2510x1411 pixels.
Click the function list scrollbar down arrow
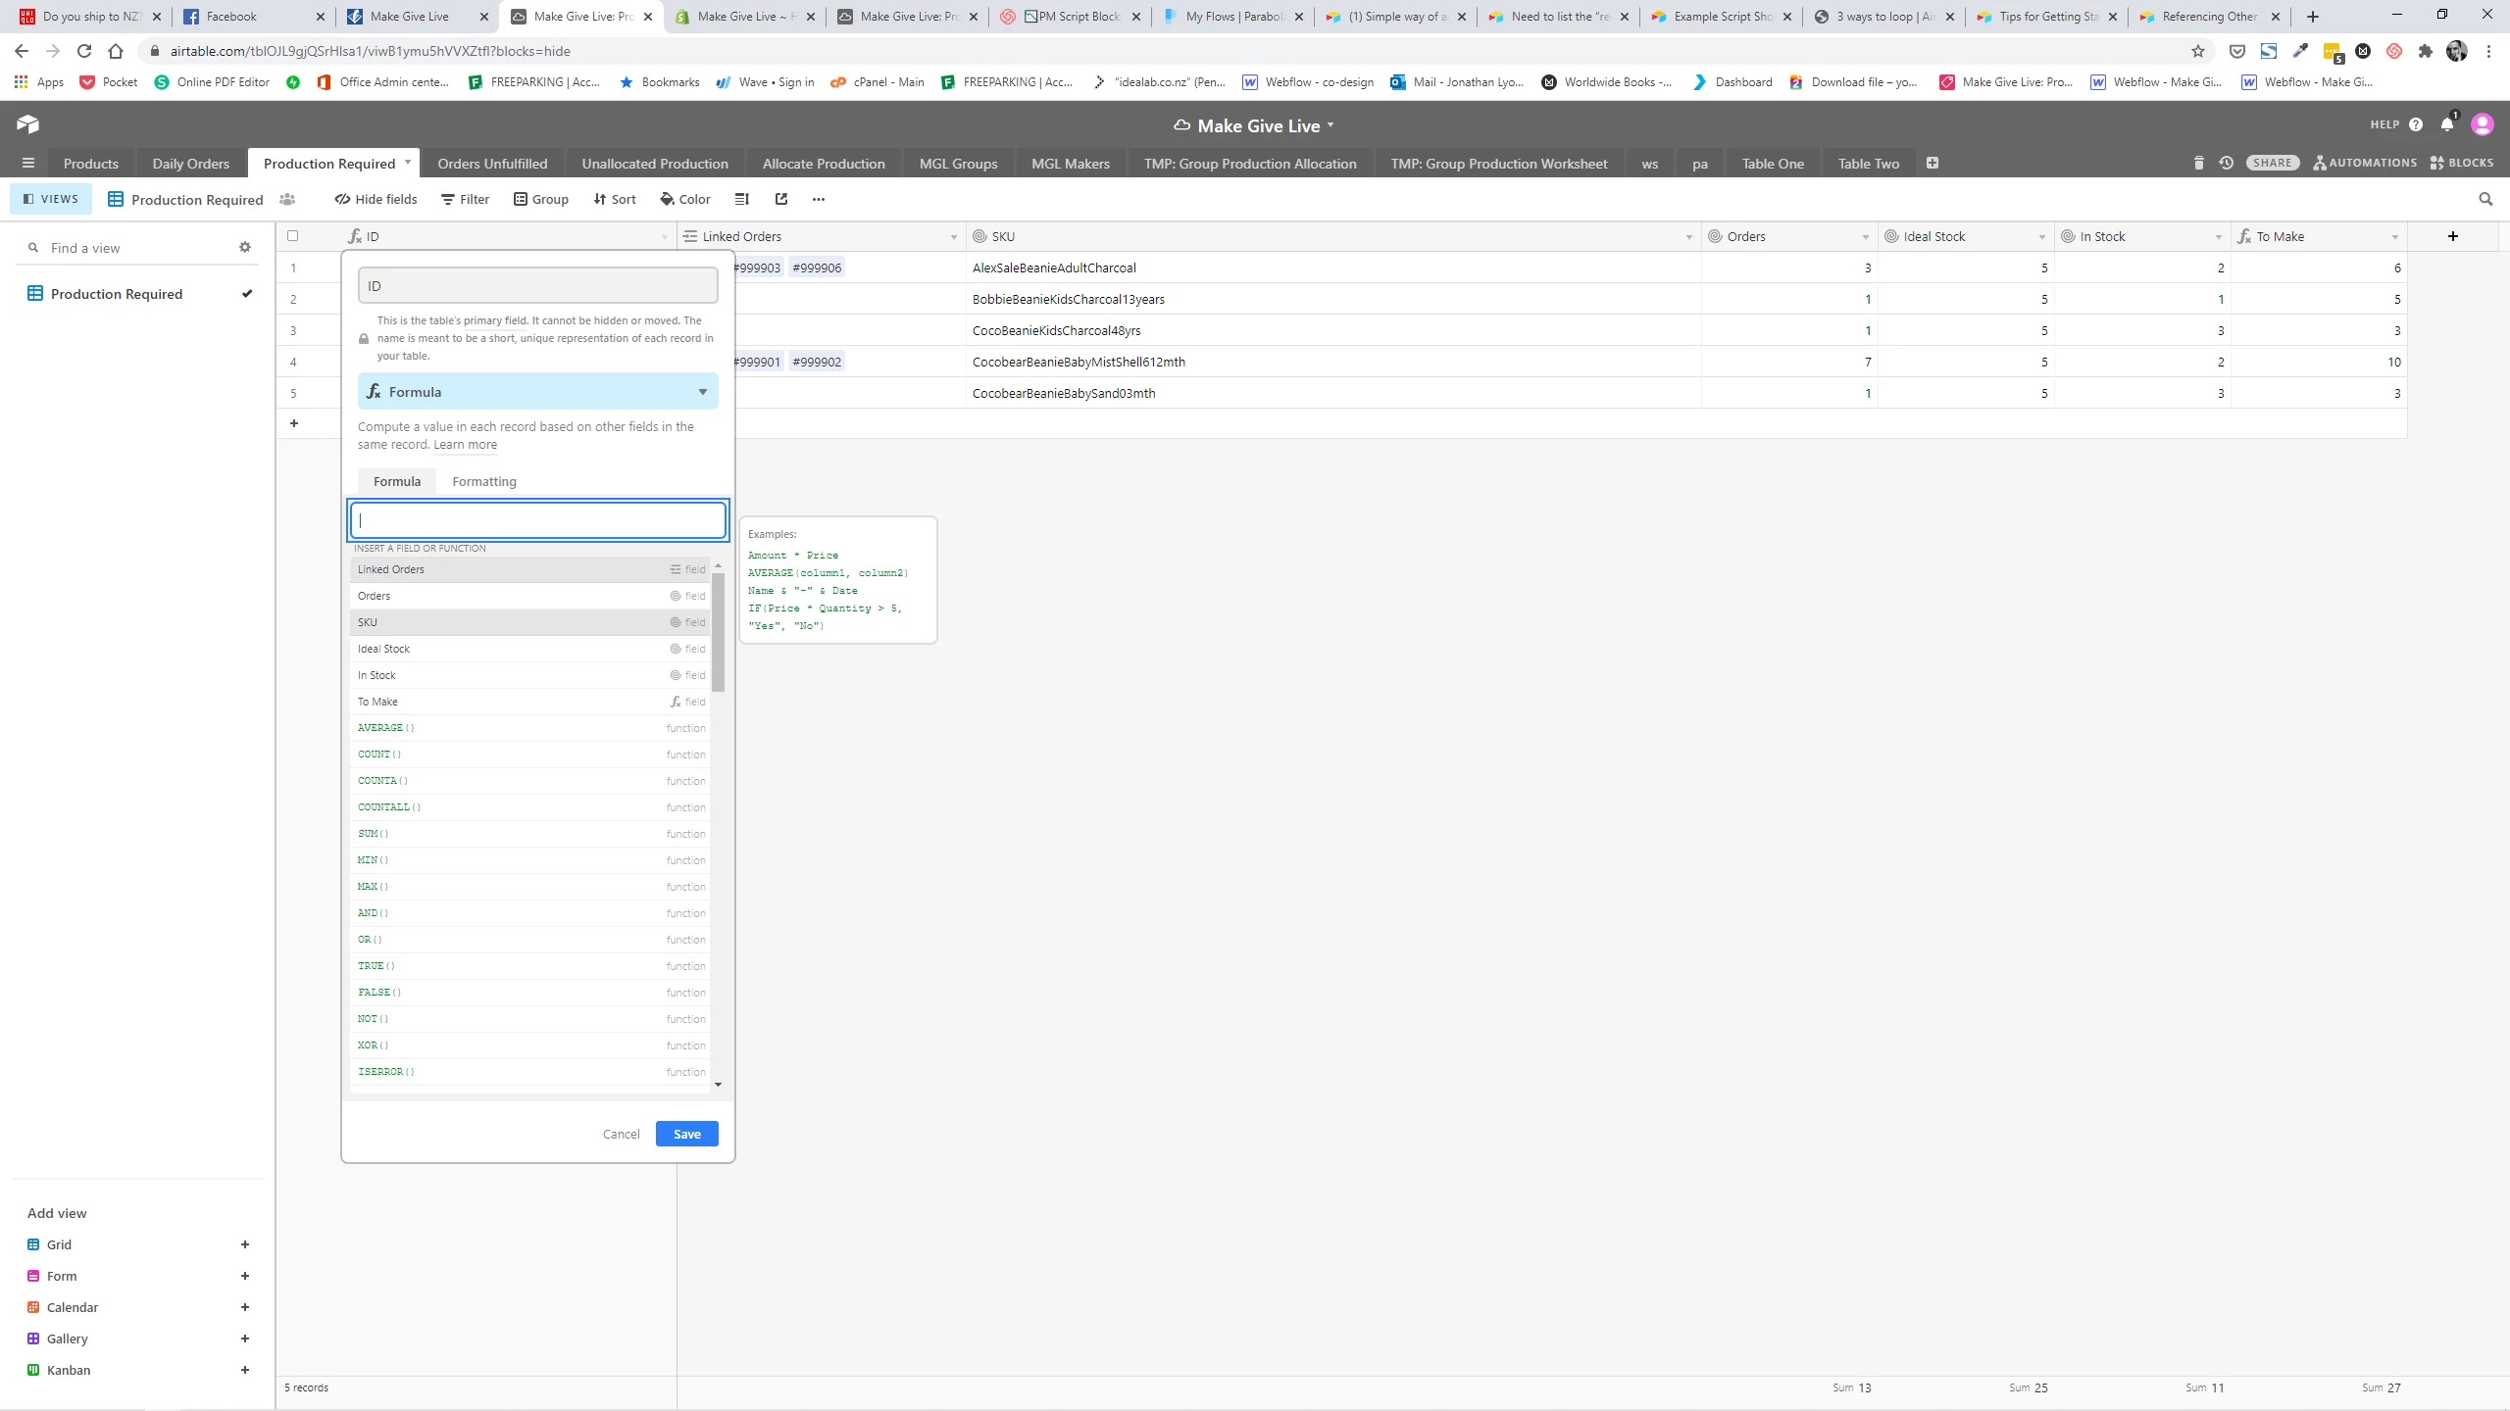coord(719,1084)
